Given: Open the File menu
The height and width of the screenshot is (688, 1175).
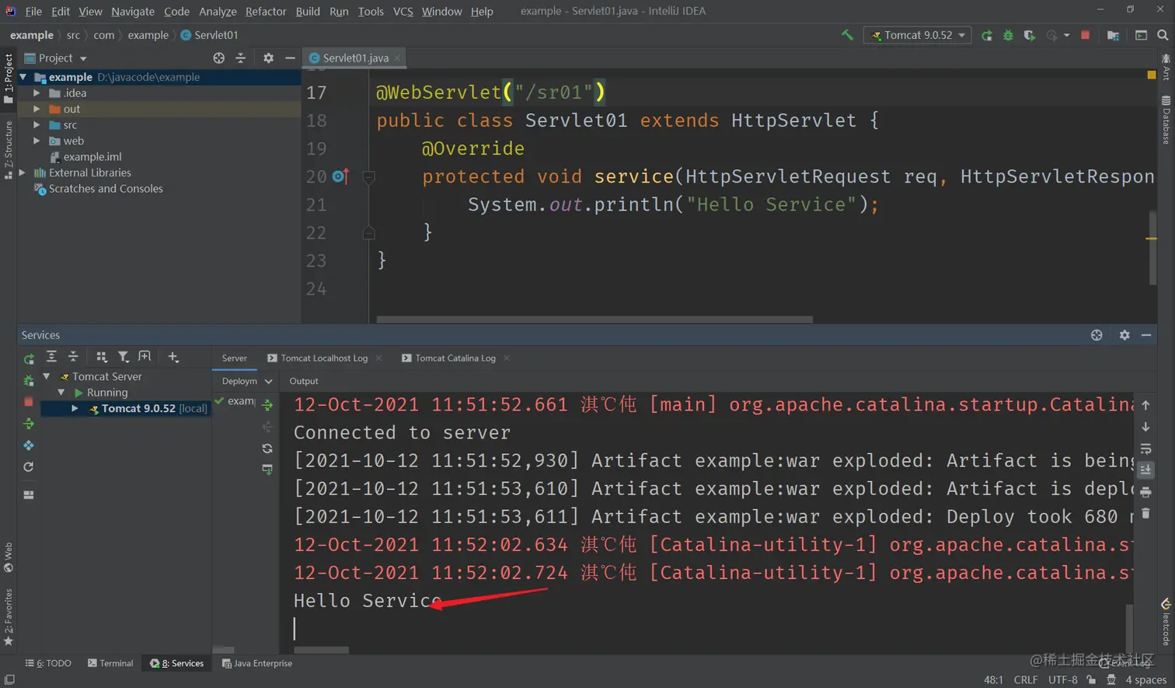Looking at the screenshot, I should pyautogui.click(x=33, y=11).
